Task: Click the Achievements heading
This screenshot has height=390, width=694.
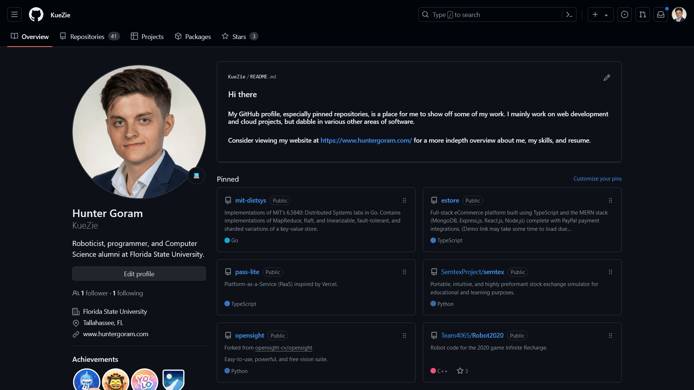Action: click(x=95, y=359)
